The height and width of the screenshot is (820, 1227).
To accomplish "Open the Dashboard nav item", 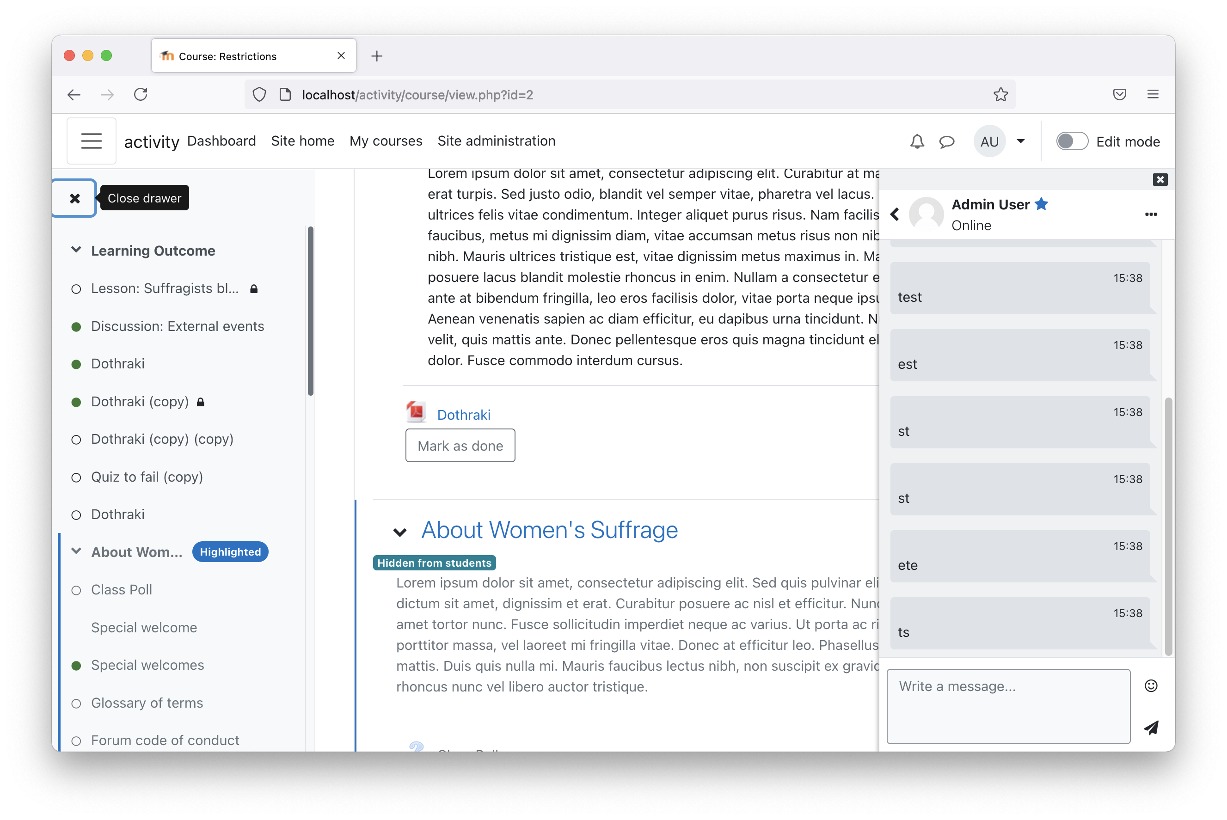I will tap(221, 141).
